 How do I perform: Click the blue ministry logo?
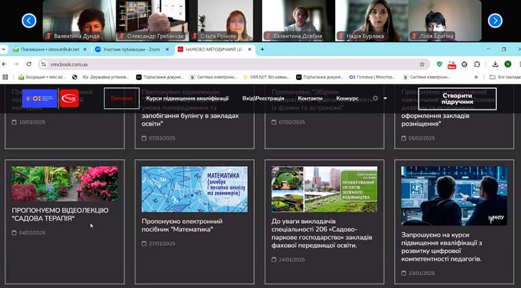(x=40, y=98)
